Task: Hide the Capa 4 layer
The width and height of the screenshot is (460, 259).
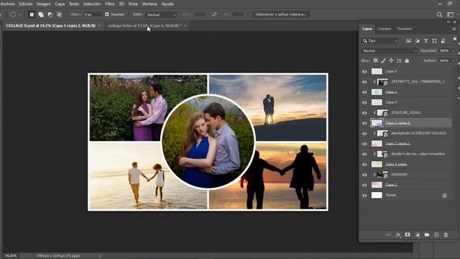Action: tap(364, 102)
